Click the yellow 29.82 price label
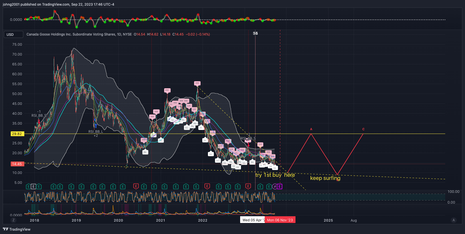 click(x=17, y=134)
